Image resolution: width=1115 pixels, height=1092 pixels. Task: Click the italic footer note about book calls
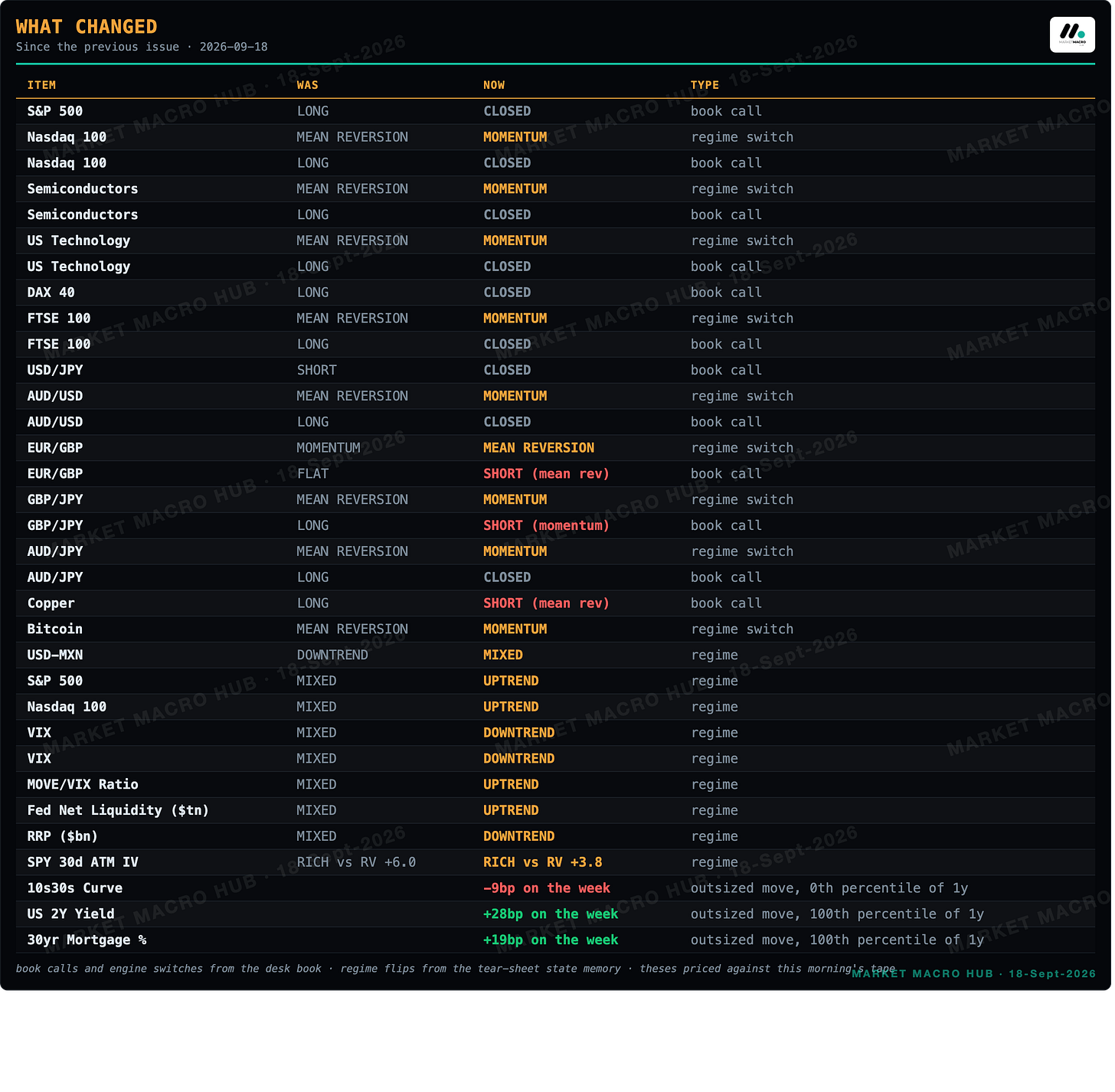point(456,969)
